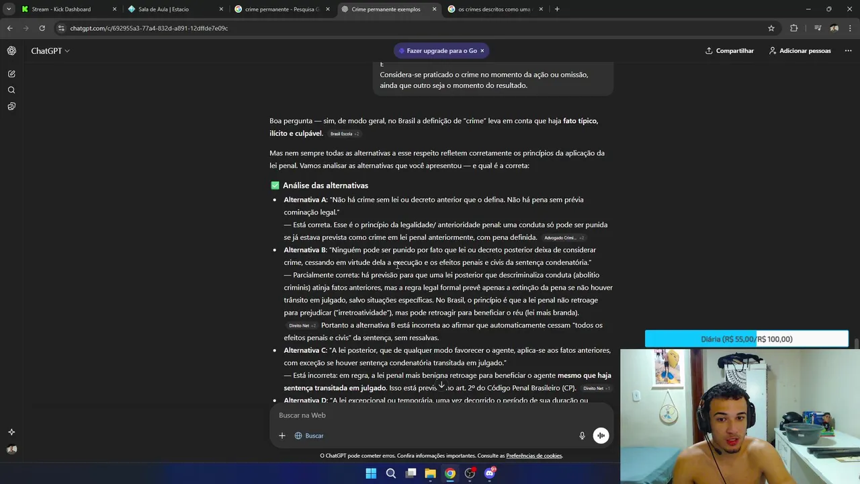This screenshot has width=860, height=484.
Task: Open the ChatGPT model selector dropdown
Action: (x=50, y=50)
